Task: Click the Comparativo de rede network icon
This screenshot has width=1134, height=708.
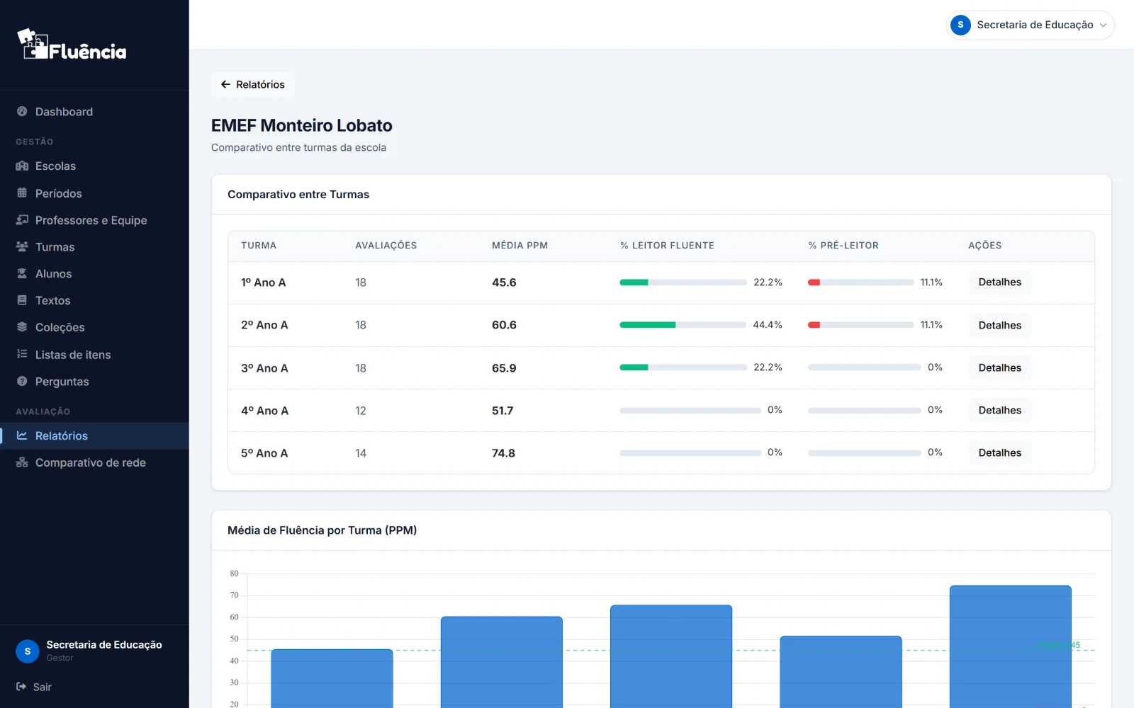Action: tap(22, 462)
